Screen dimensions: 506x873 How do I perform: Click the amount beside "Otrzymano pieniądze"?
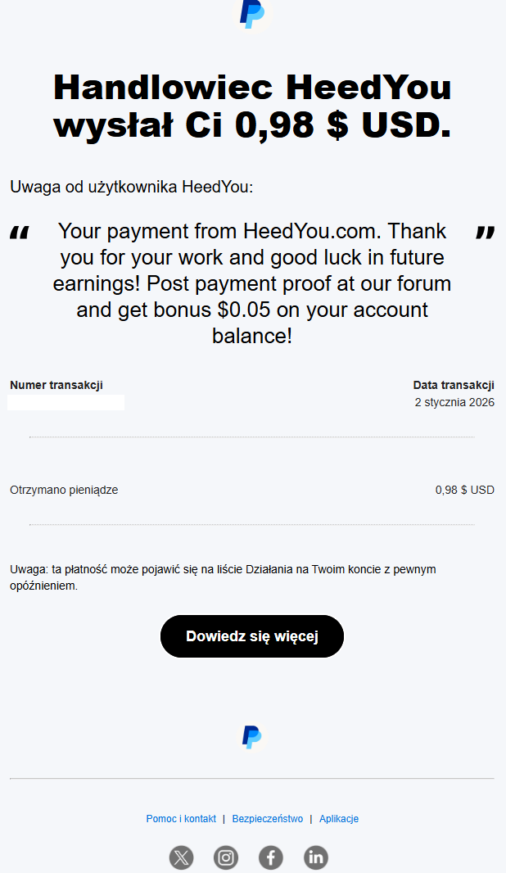click(464, 490)
